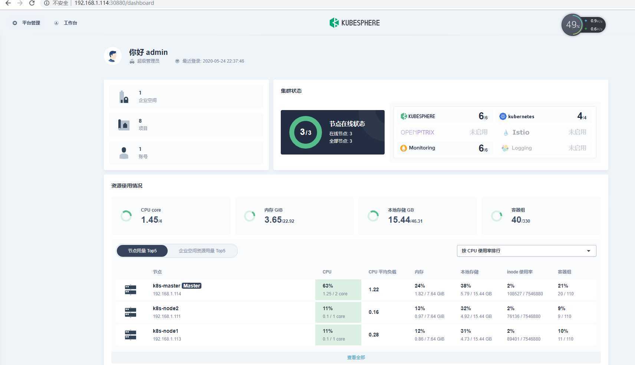
Task: Switch to 企业空间资源用量 Top5 tab
Action: 202,251
